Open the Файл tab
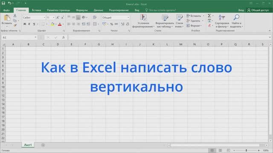The image size is (273, 153). (6, 10)
